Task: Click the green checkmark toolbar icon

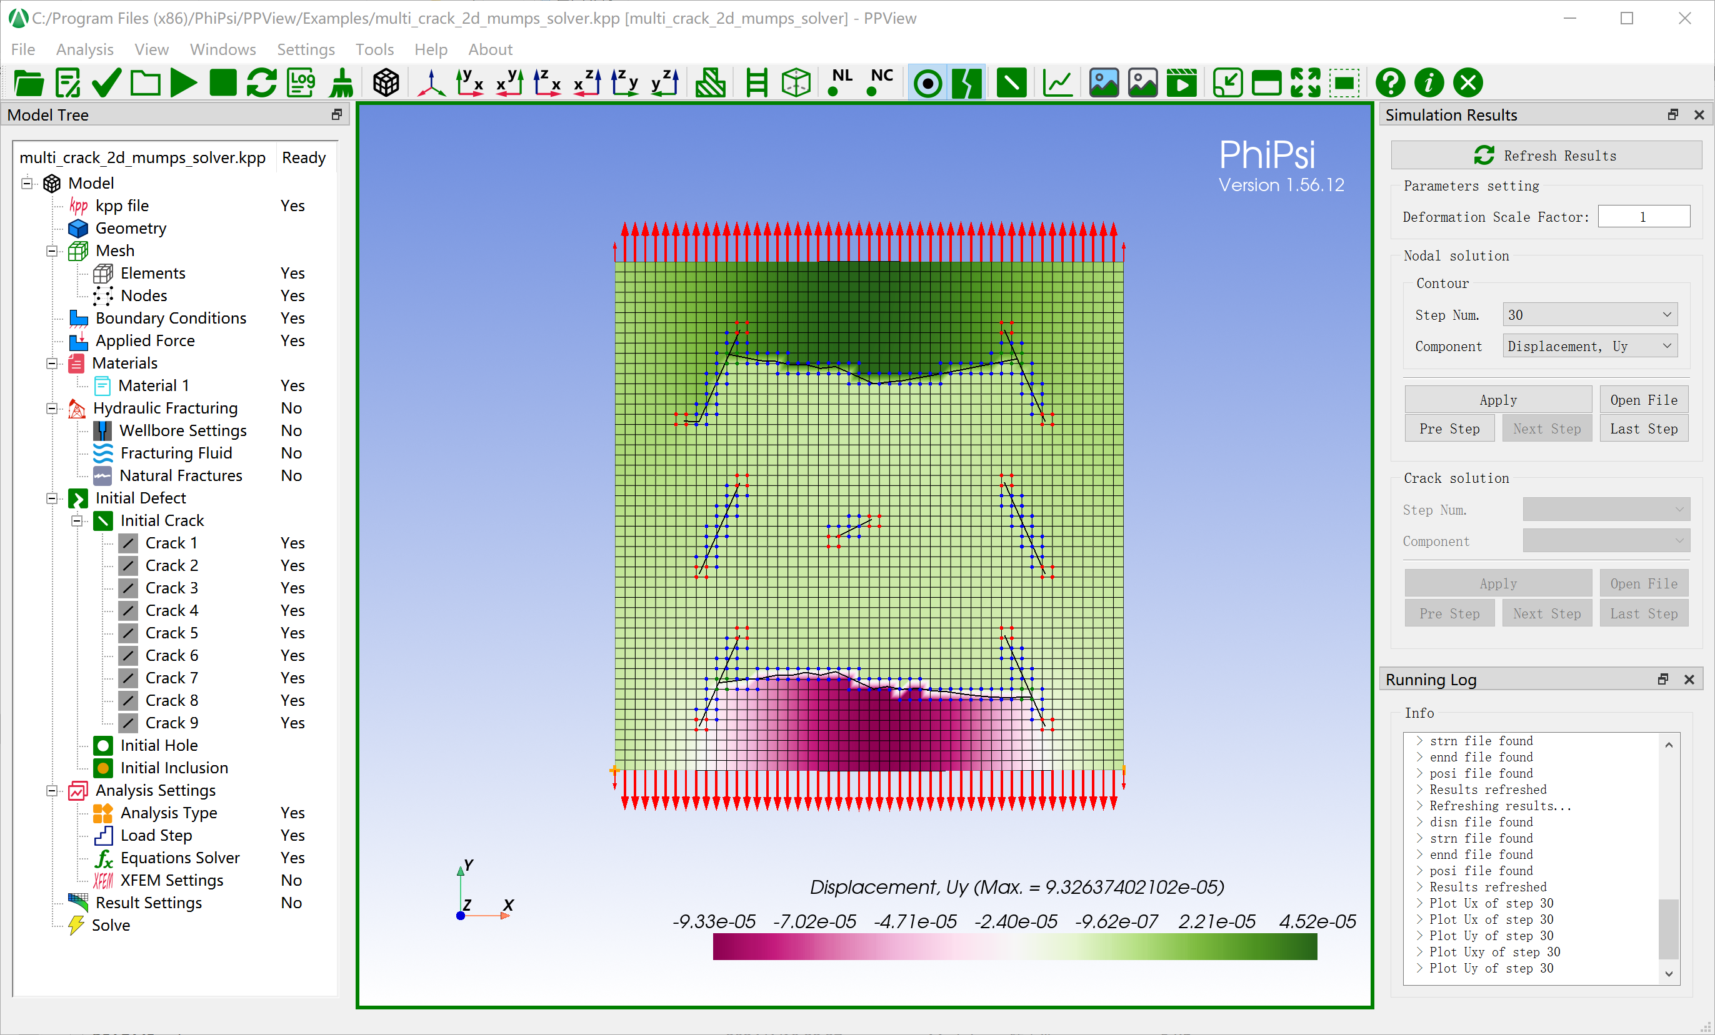Action: 106,83
